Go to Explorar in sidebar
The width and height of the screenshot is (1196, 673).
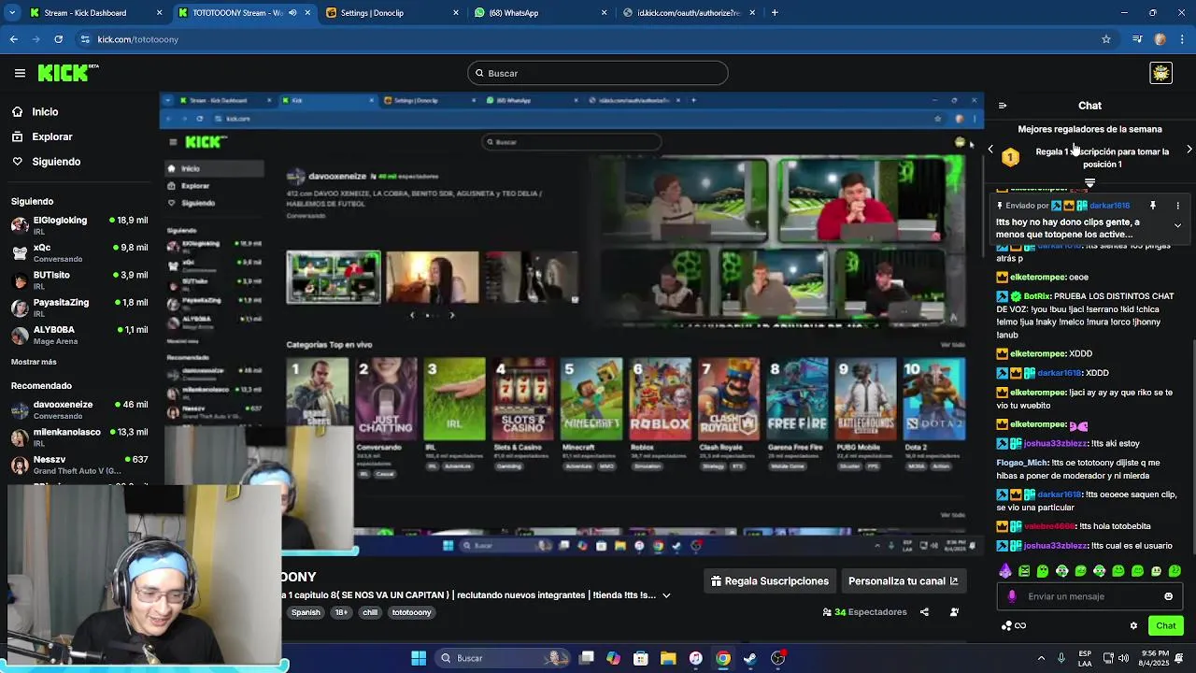click(x=51, y=136)
